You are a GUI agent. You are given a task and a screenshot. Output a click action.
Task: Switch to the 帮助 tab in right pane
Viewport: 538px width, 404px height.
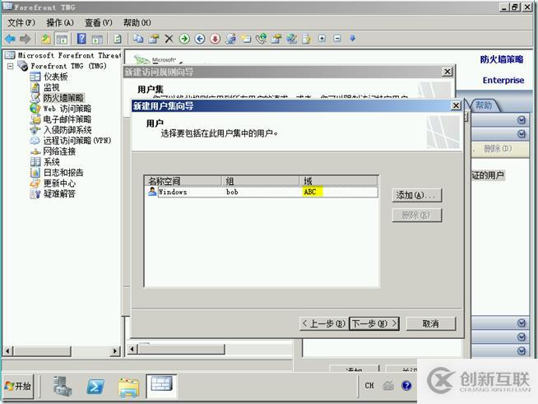[484, 105]
